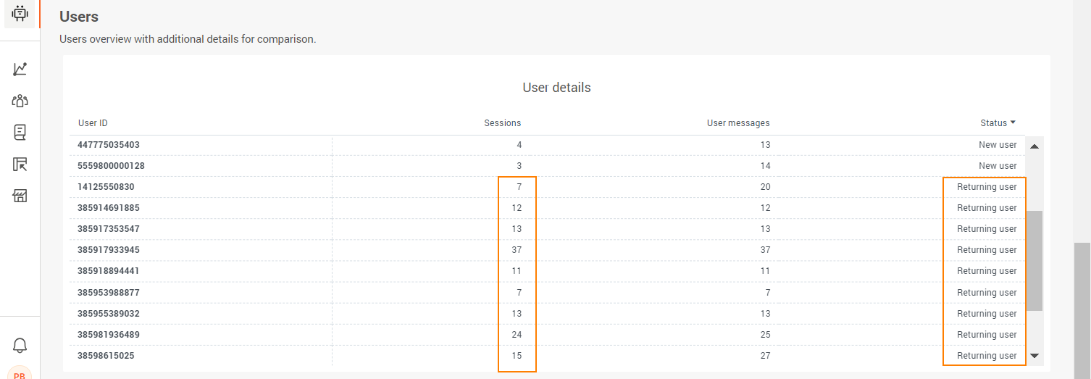Screen dimensions: 1091x379
Task: Click the table scroll up arrow
Action: click(x=1034, y=146)
